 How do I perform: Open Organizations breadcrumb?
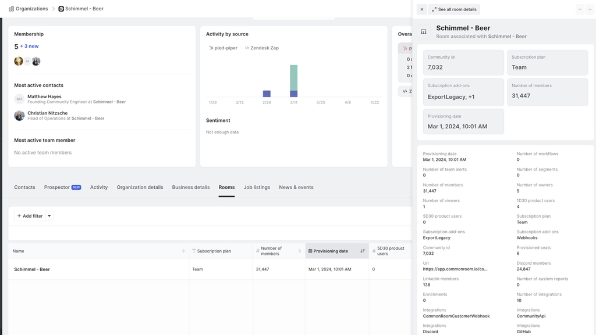(31, 9)
